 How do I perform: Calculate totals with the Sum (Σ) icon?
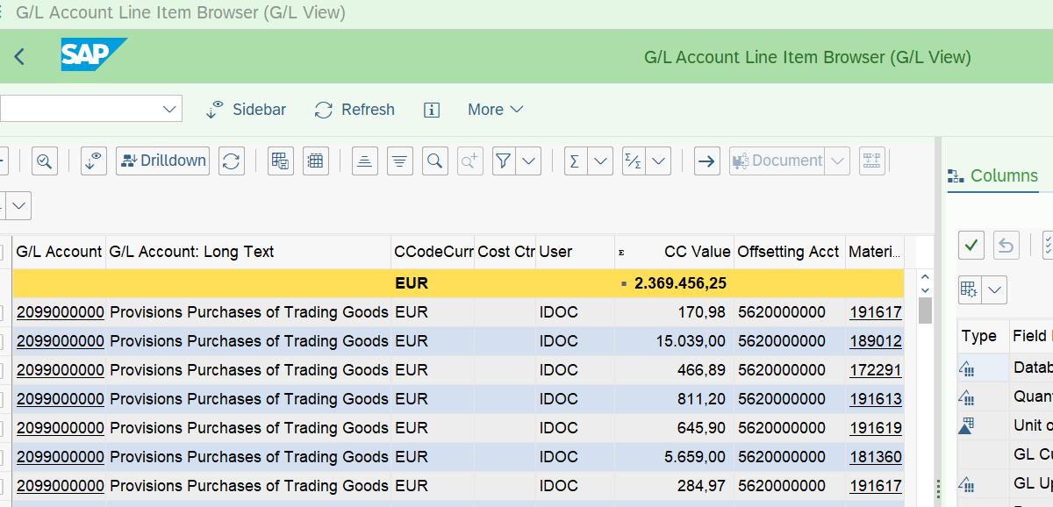point(574,161)
